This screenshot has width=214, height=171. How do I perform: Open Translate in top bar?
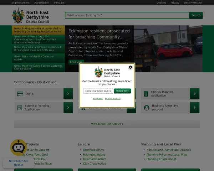[x=59, y=3]
